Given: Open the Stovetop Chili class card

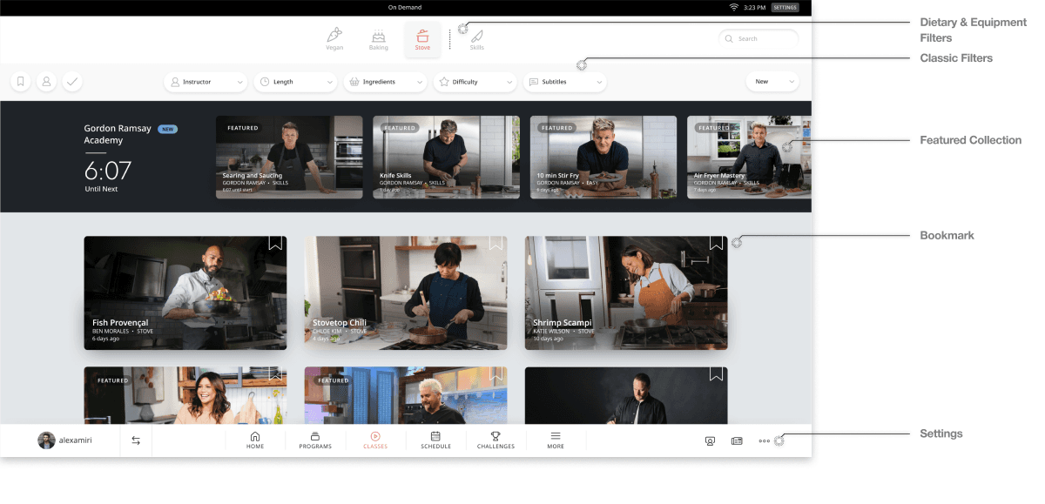Looking at the screenshot, I should [x=406, y=293].
